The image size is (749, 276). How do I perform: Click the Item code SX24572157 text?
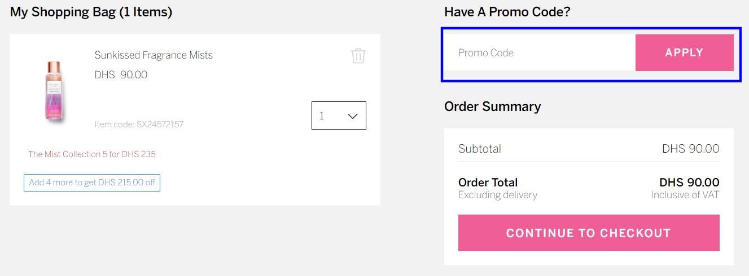[139, 124]
